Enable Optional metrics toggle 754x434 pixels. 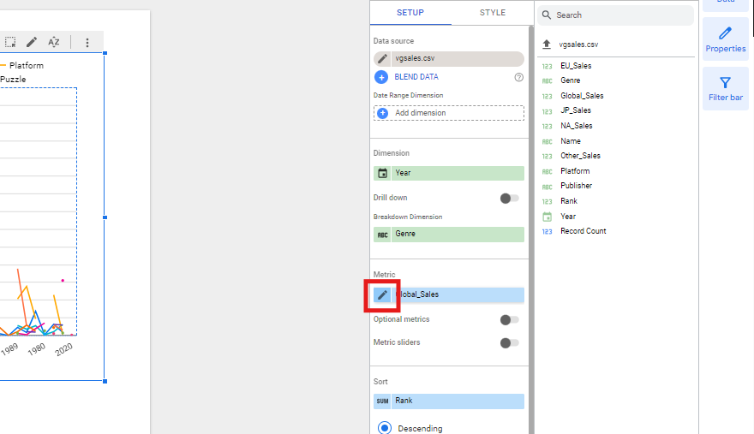click(x=509, y=319)
